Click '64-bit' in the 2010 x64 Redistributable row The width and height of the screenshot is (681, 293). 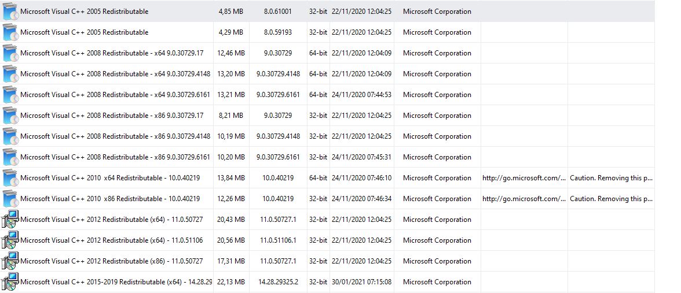click(x=318, y=178)
